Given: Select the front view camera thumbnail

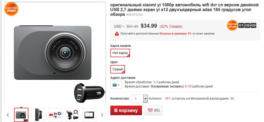Looking at the screenshot, I should click(x=21, y=115).
